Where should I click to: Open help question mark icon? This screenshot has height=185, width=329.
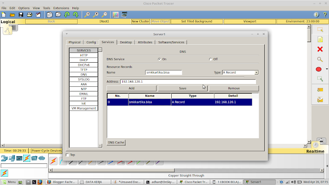point(325,15)
